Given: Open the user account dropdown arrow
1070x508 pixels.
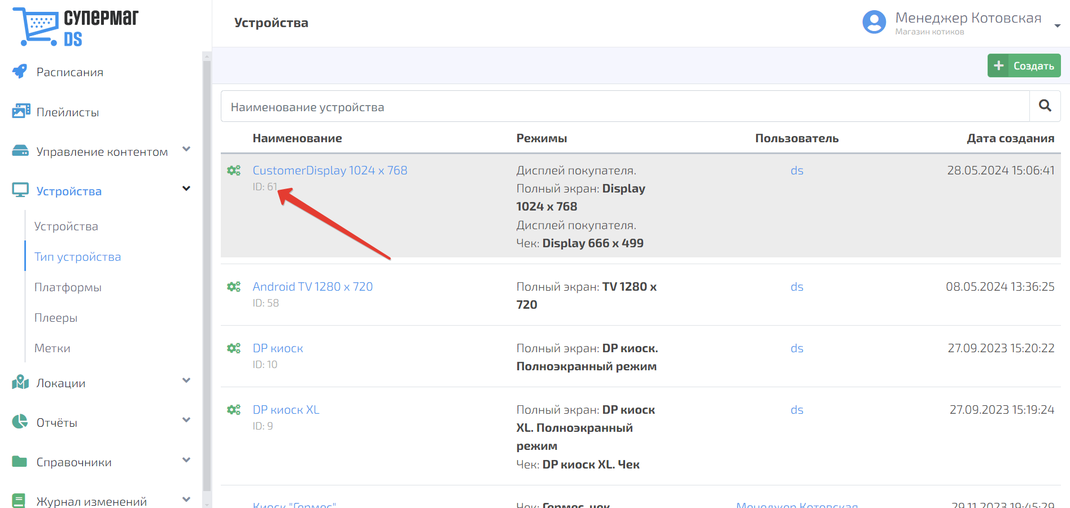Looking at the screenshot, I should coord(1057,25).
